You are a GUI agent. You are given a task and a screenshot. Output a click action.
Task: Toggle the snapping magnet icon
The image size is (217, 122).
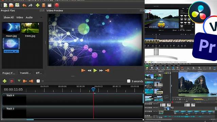[12, 81]
